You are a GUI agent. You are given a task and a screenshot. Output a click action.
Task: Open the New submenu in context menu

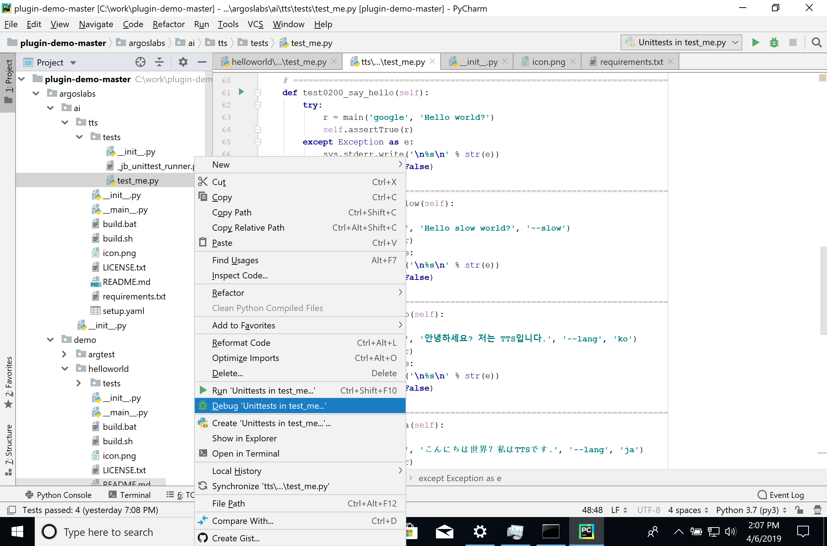pyautogui.click(x=300, y=165)
